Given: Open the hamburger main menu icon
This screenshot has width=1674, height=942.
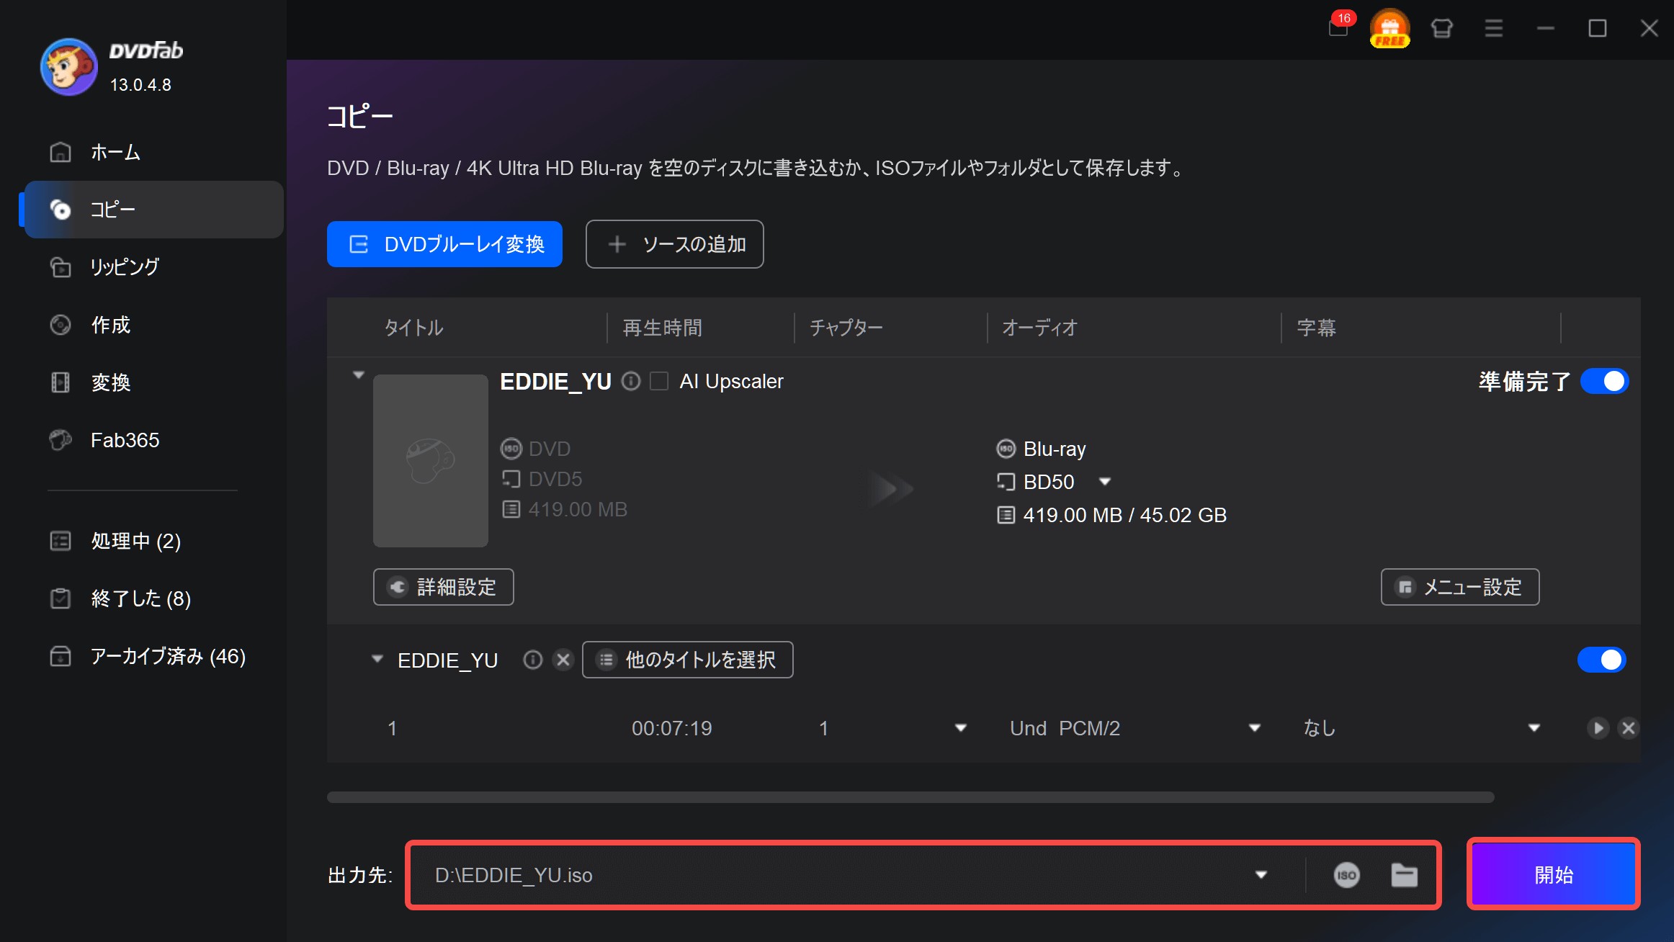Looking at the screenshot, I should pos(1493,28).
